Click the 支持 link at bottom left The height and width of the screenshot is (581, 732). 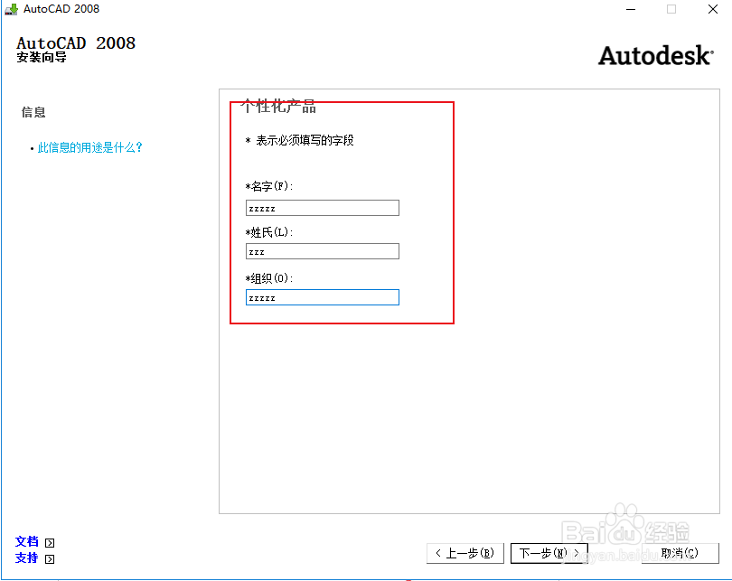[x=26, y=558]
